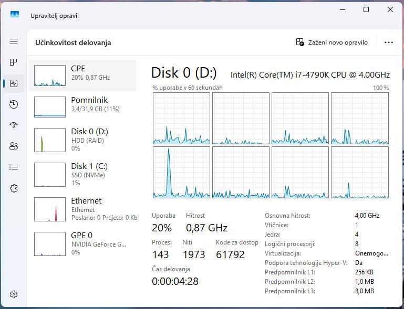Click the Intel Core i7-4790K processor name
404x309 pixels.
coord(310,74)
